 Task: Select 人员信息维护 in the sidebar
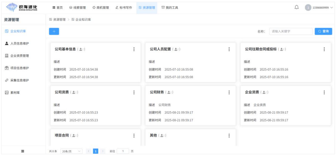[19, 44]
